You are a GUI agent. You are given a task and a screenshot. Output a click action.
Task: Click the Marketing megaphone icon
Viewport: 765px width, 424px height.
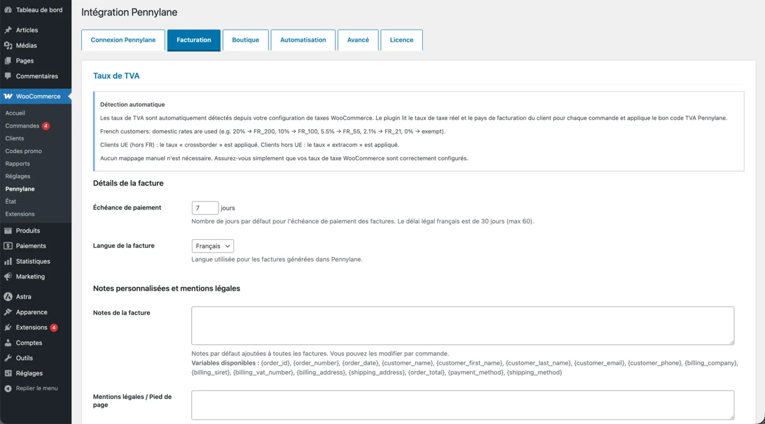[x=8, y=277]
